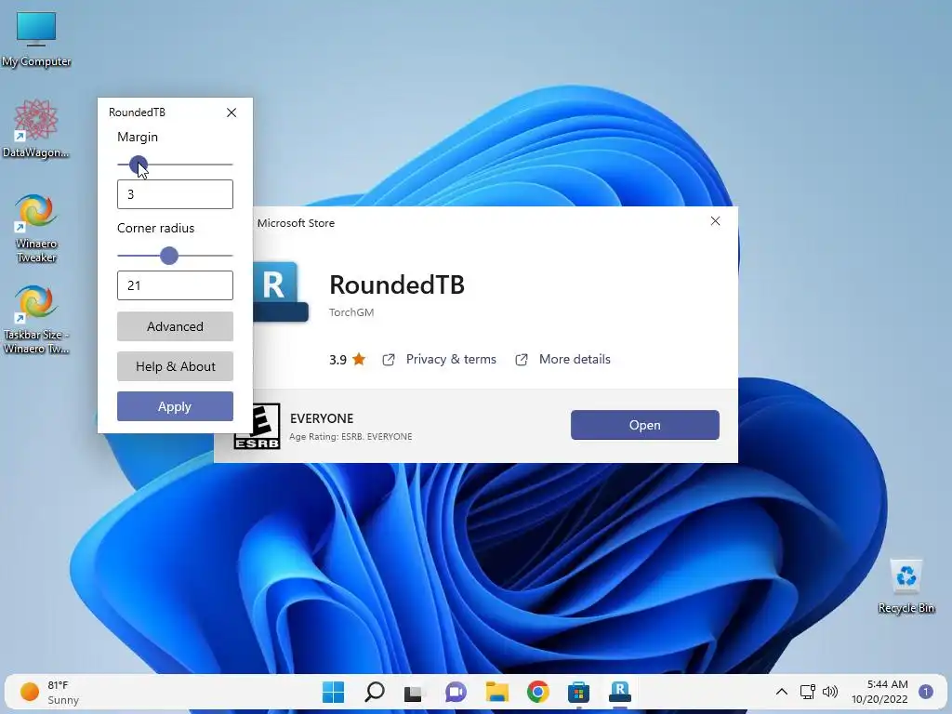Image resolution: width=952 pixels, height=714 pixels.
Task: Click the volume speaker tray icon
Action: click(x=830, y=692)
